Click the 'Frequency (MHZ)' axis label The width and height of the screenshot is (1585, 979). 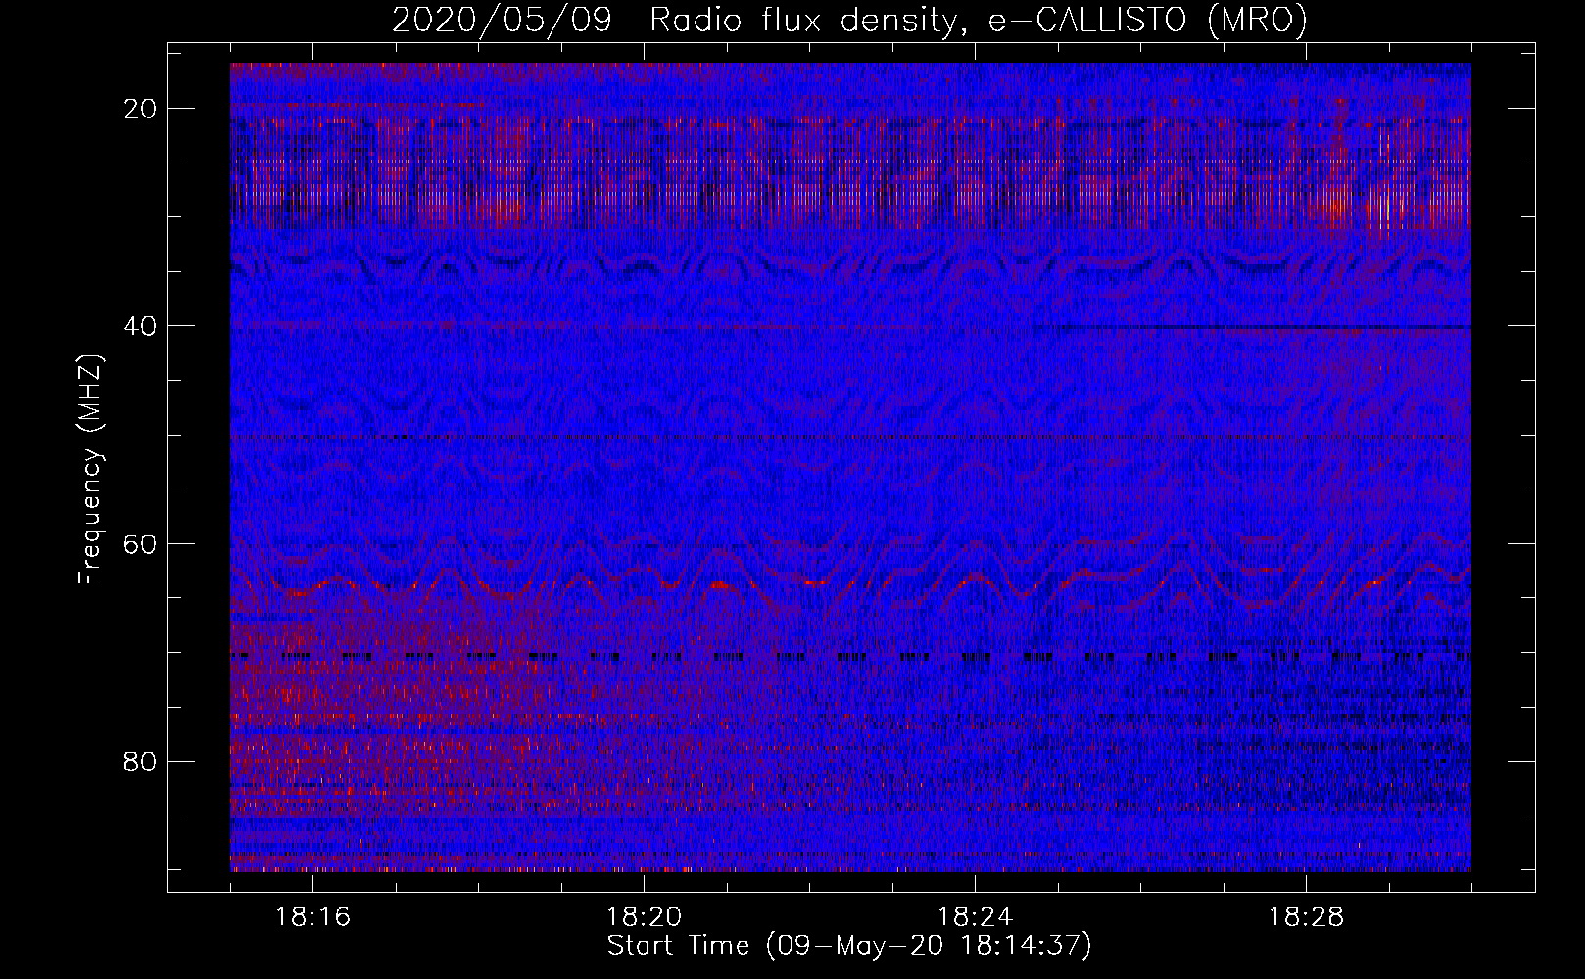pyautogui.click(x=90, y=470)
